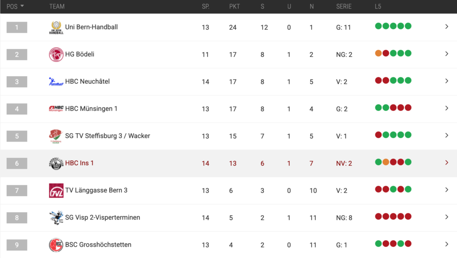Viewport: 457px width, 258px height.
Task: Open details arrow for BSC Grosshöchstetten
Action: [447, 244]
